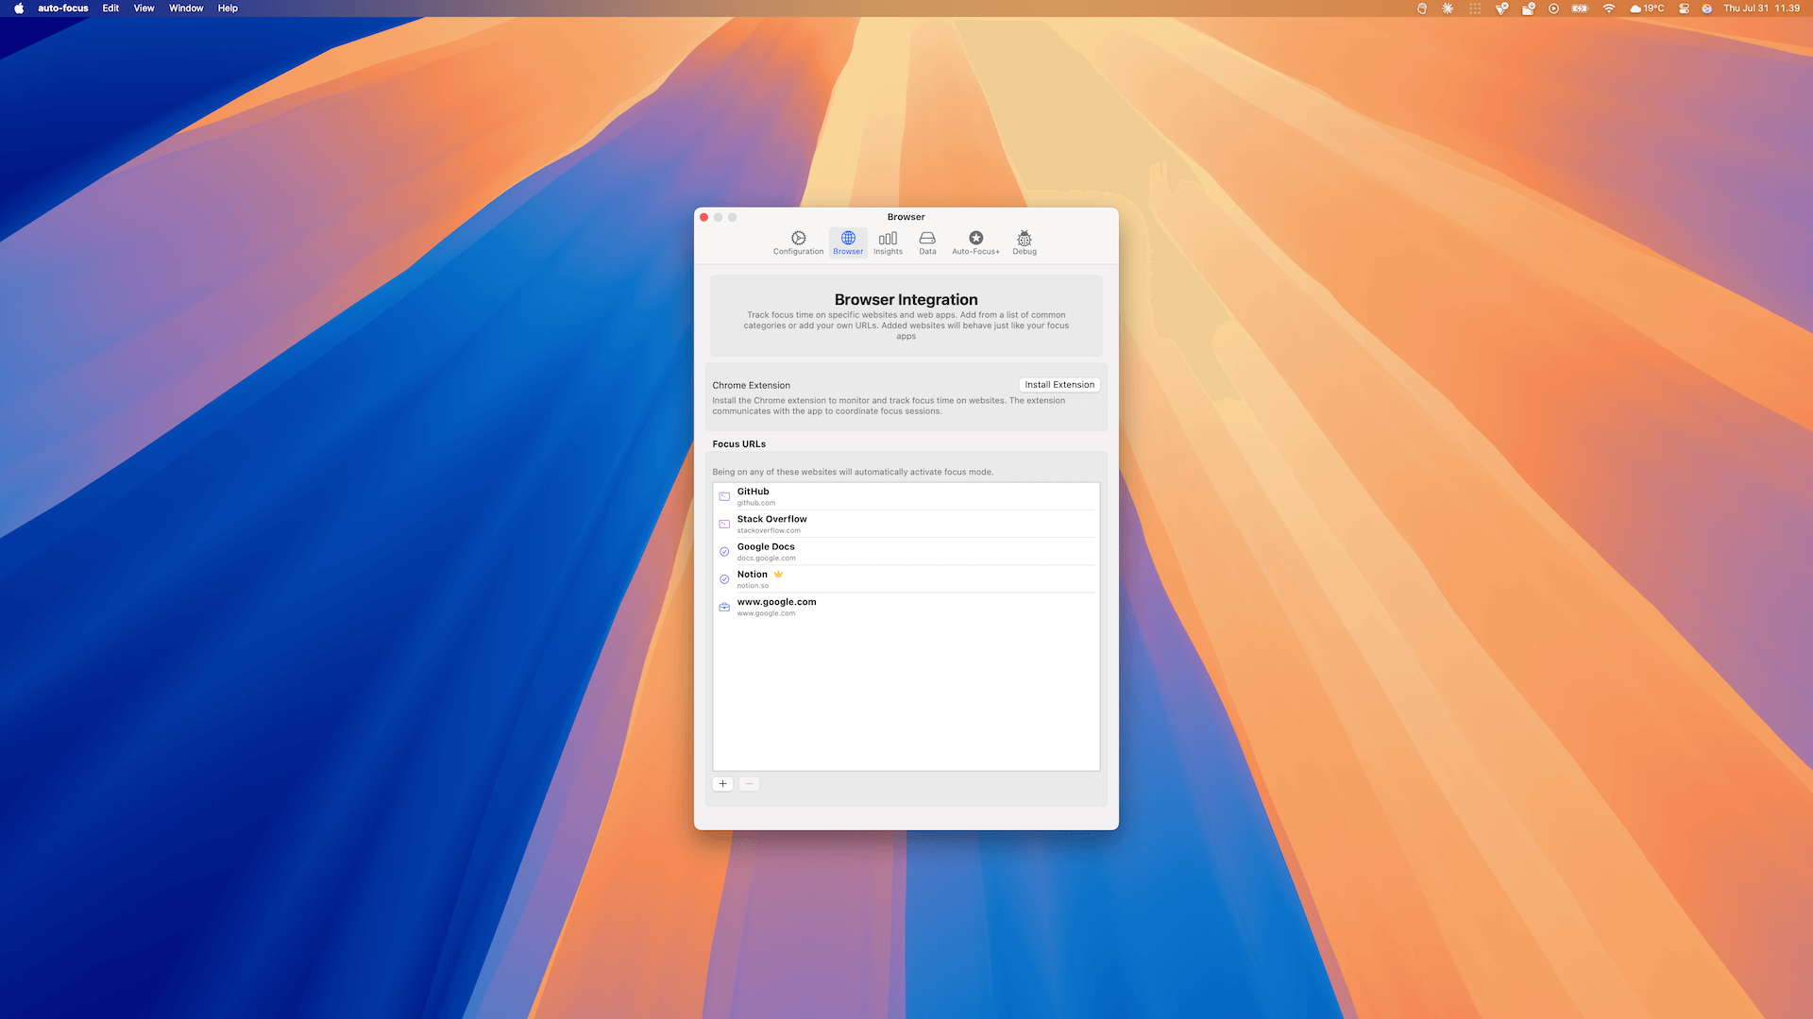Click the checkmark icon beside Notion
Image resolution: width=1813 pixels, height=1019 pixels.
click(x=724, y=579)
